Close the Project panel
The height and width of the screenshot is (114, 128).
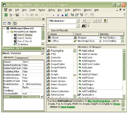pyautogui.click(x=43, y=19)
